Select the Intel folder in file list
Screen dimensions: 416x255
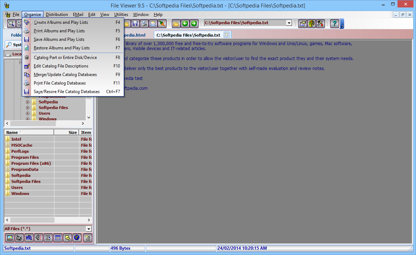point(16,139)
